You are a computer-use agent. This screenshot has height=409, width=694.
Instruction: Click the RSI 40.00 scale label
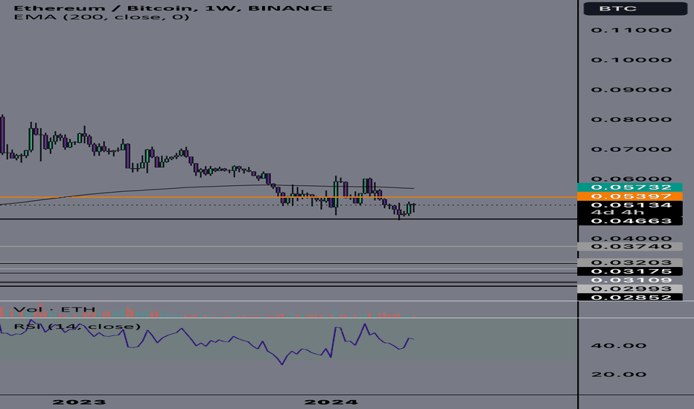click(619, 345)
